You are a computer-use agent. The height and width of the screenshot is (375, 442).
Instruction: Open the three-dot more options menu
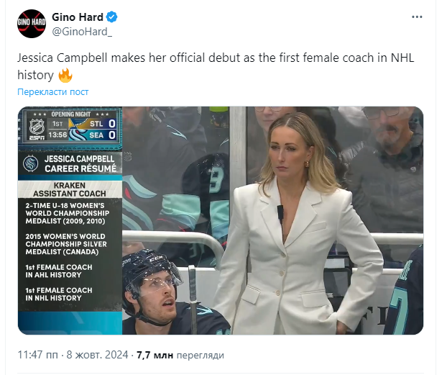[417, 17]
